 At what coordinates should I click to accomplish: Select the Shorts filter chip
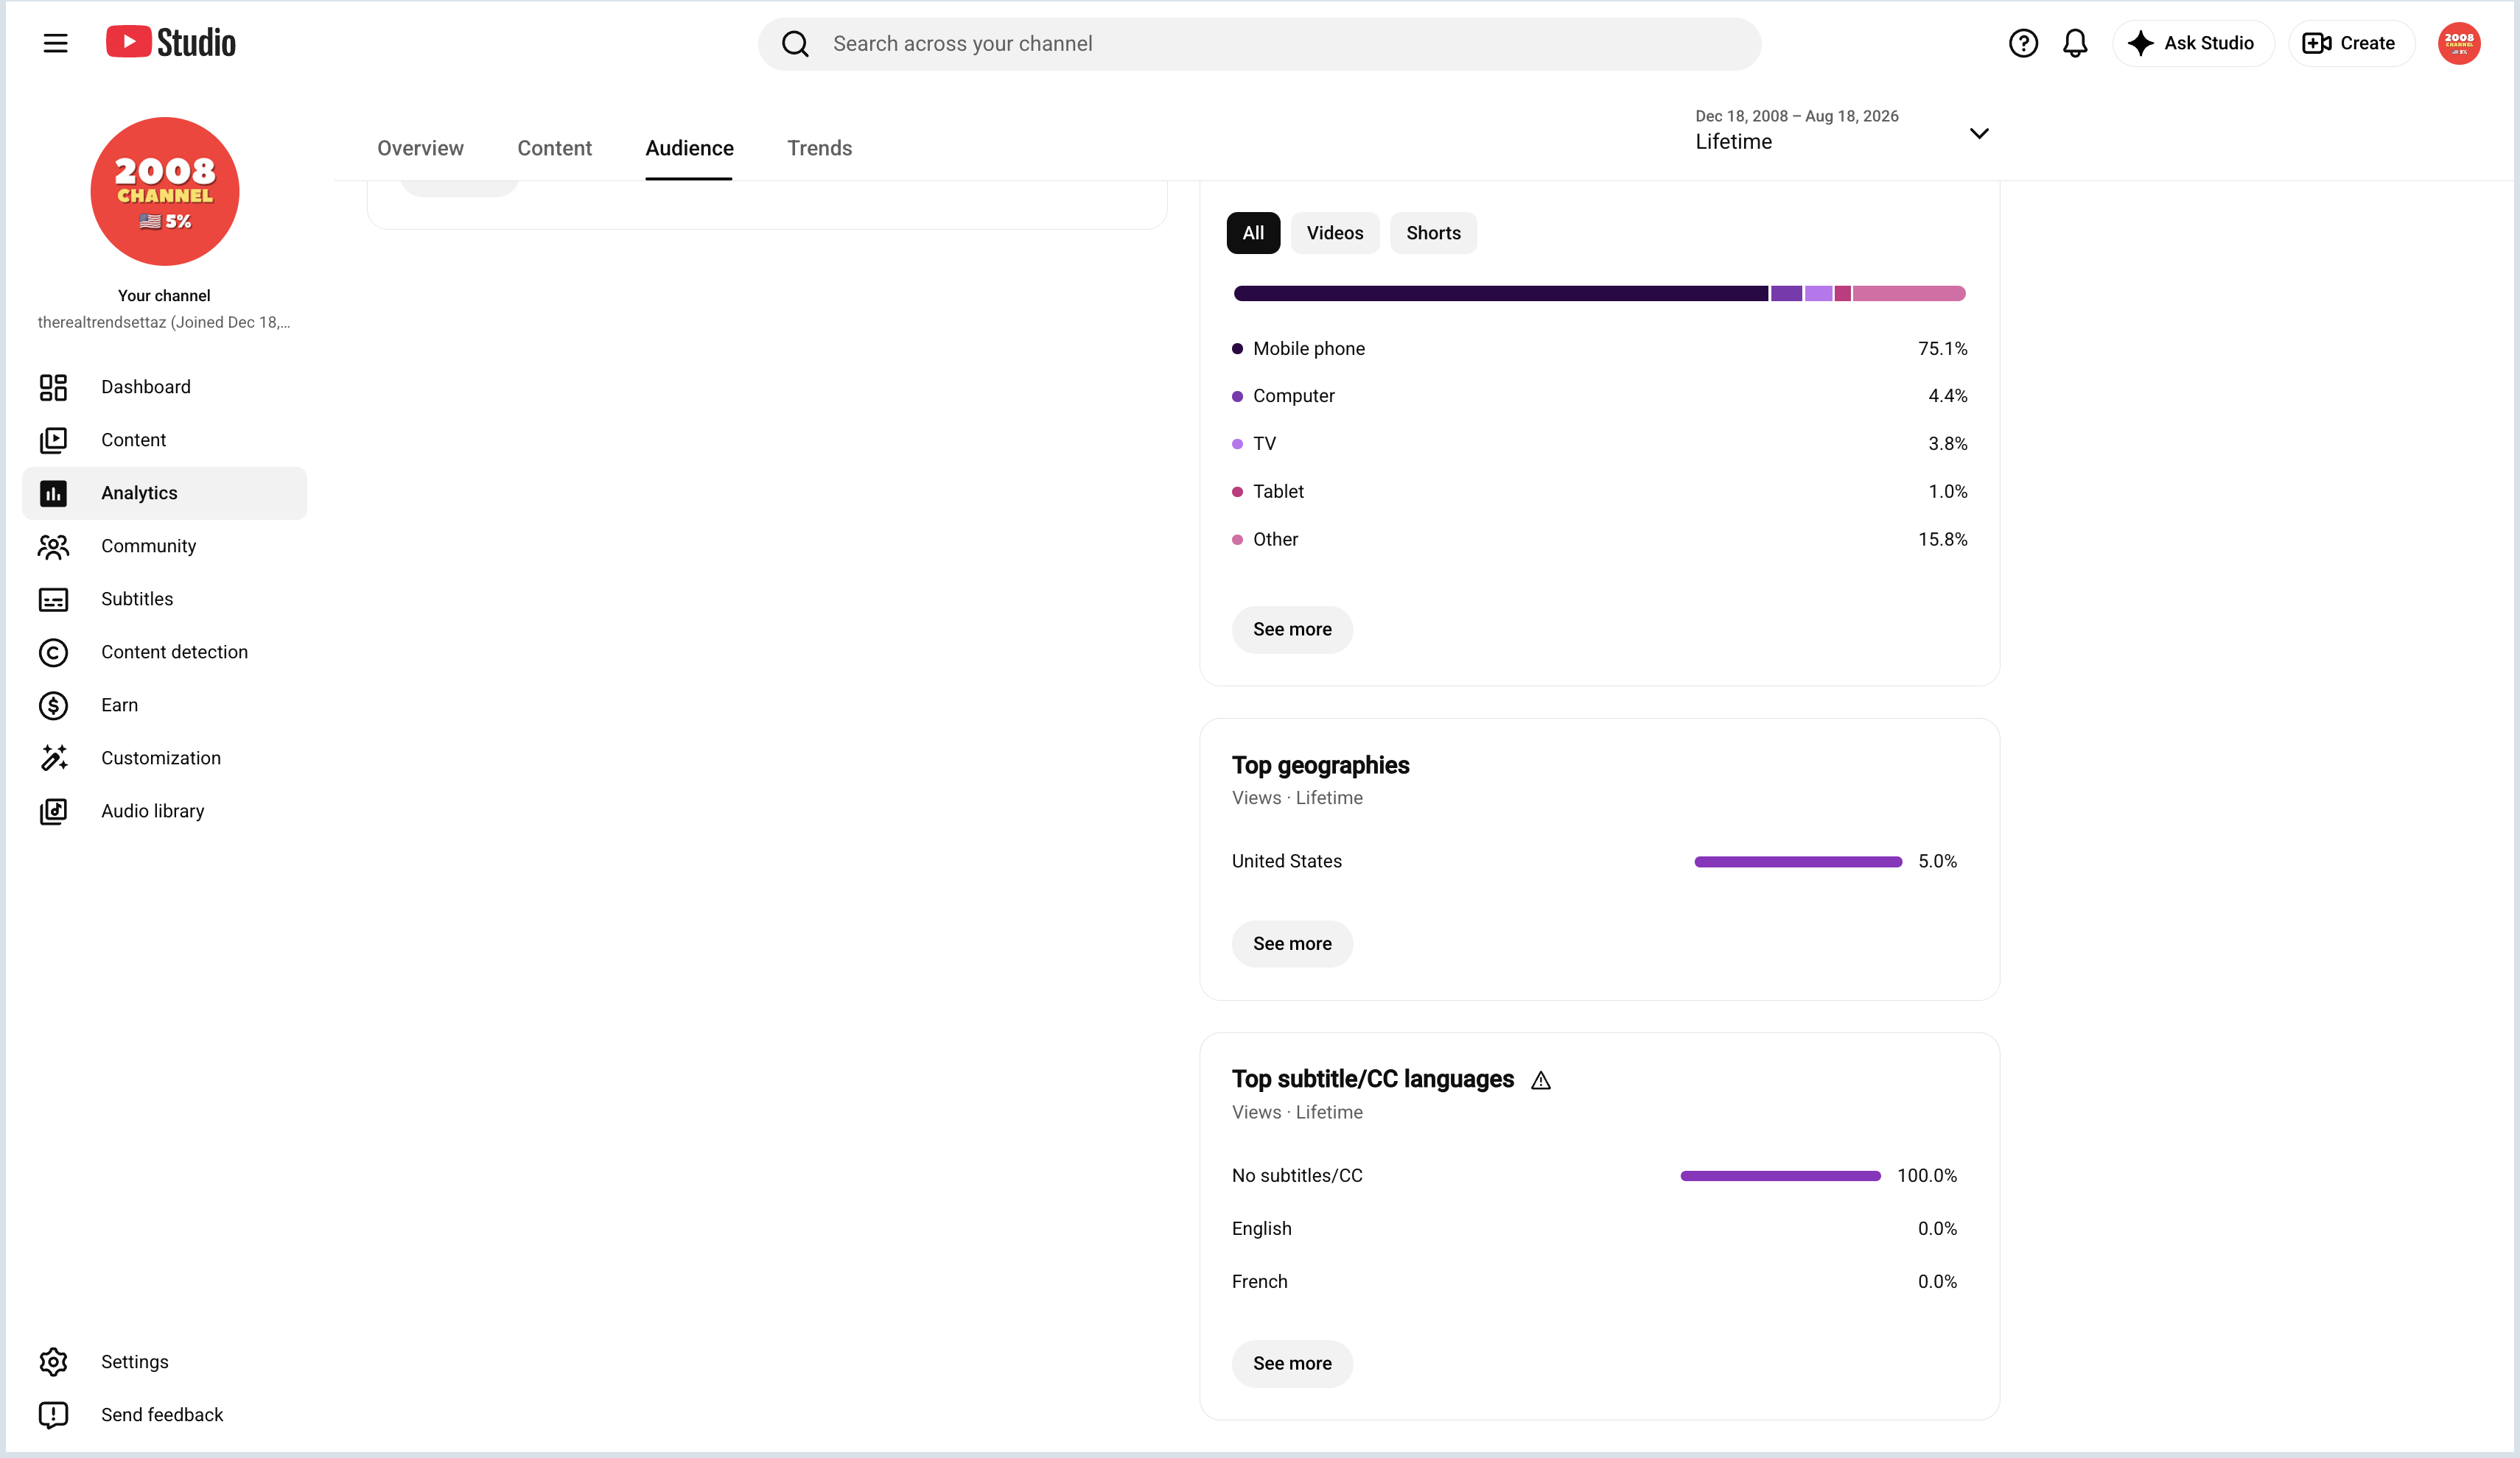coord(1433,233)
